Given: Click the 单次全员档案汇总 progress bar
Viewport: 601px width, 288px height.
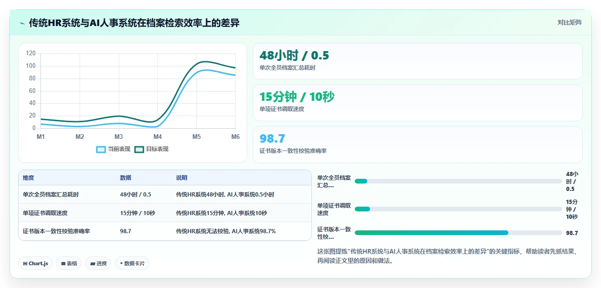Looking at the screenshot, I should tap(458, 181).
